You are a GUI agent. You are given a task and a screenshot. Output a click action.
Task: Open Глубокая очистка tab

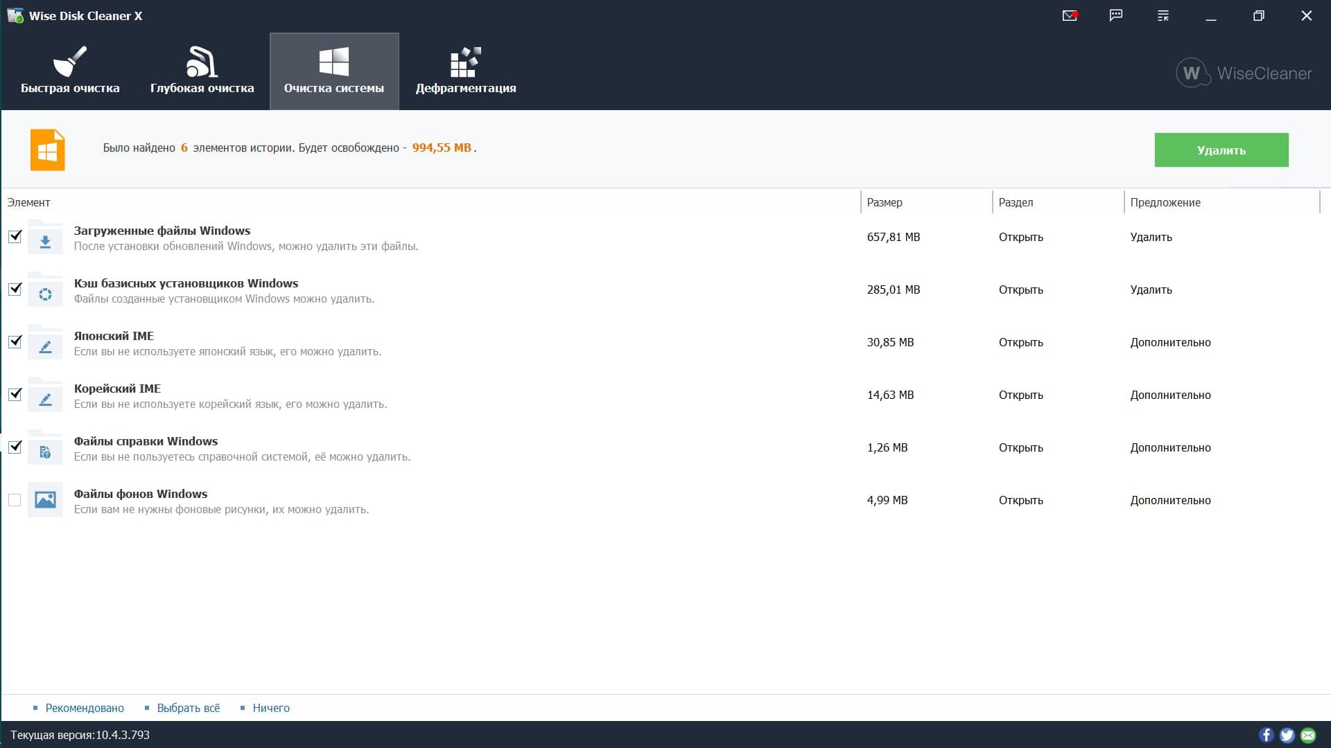click(202, 71)
